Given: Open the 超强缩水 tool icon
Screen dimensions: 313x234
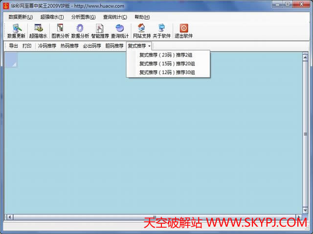Looking at the screenshot, I should tap(38, 28).
